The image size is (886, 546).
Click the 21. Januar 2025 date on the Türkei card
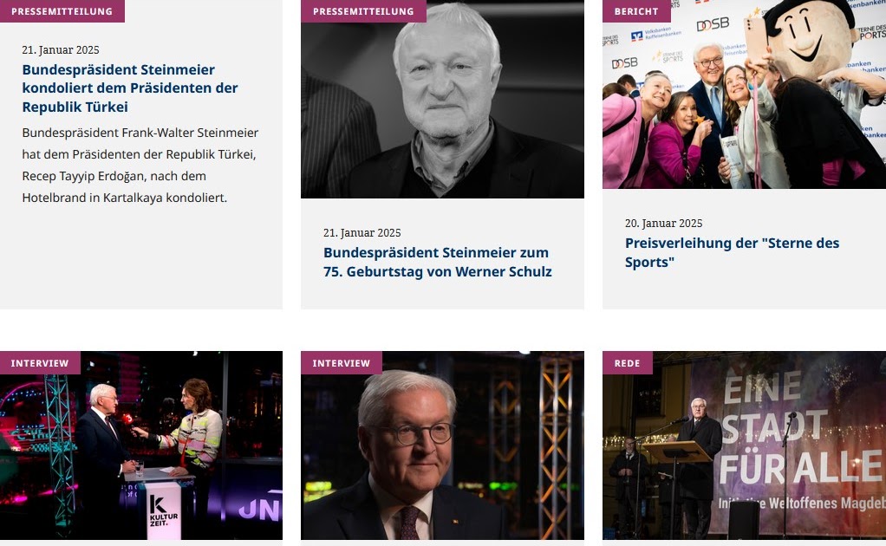pyautogui.click(x=61, y=49)
